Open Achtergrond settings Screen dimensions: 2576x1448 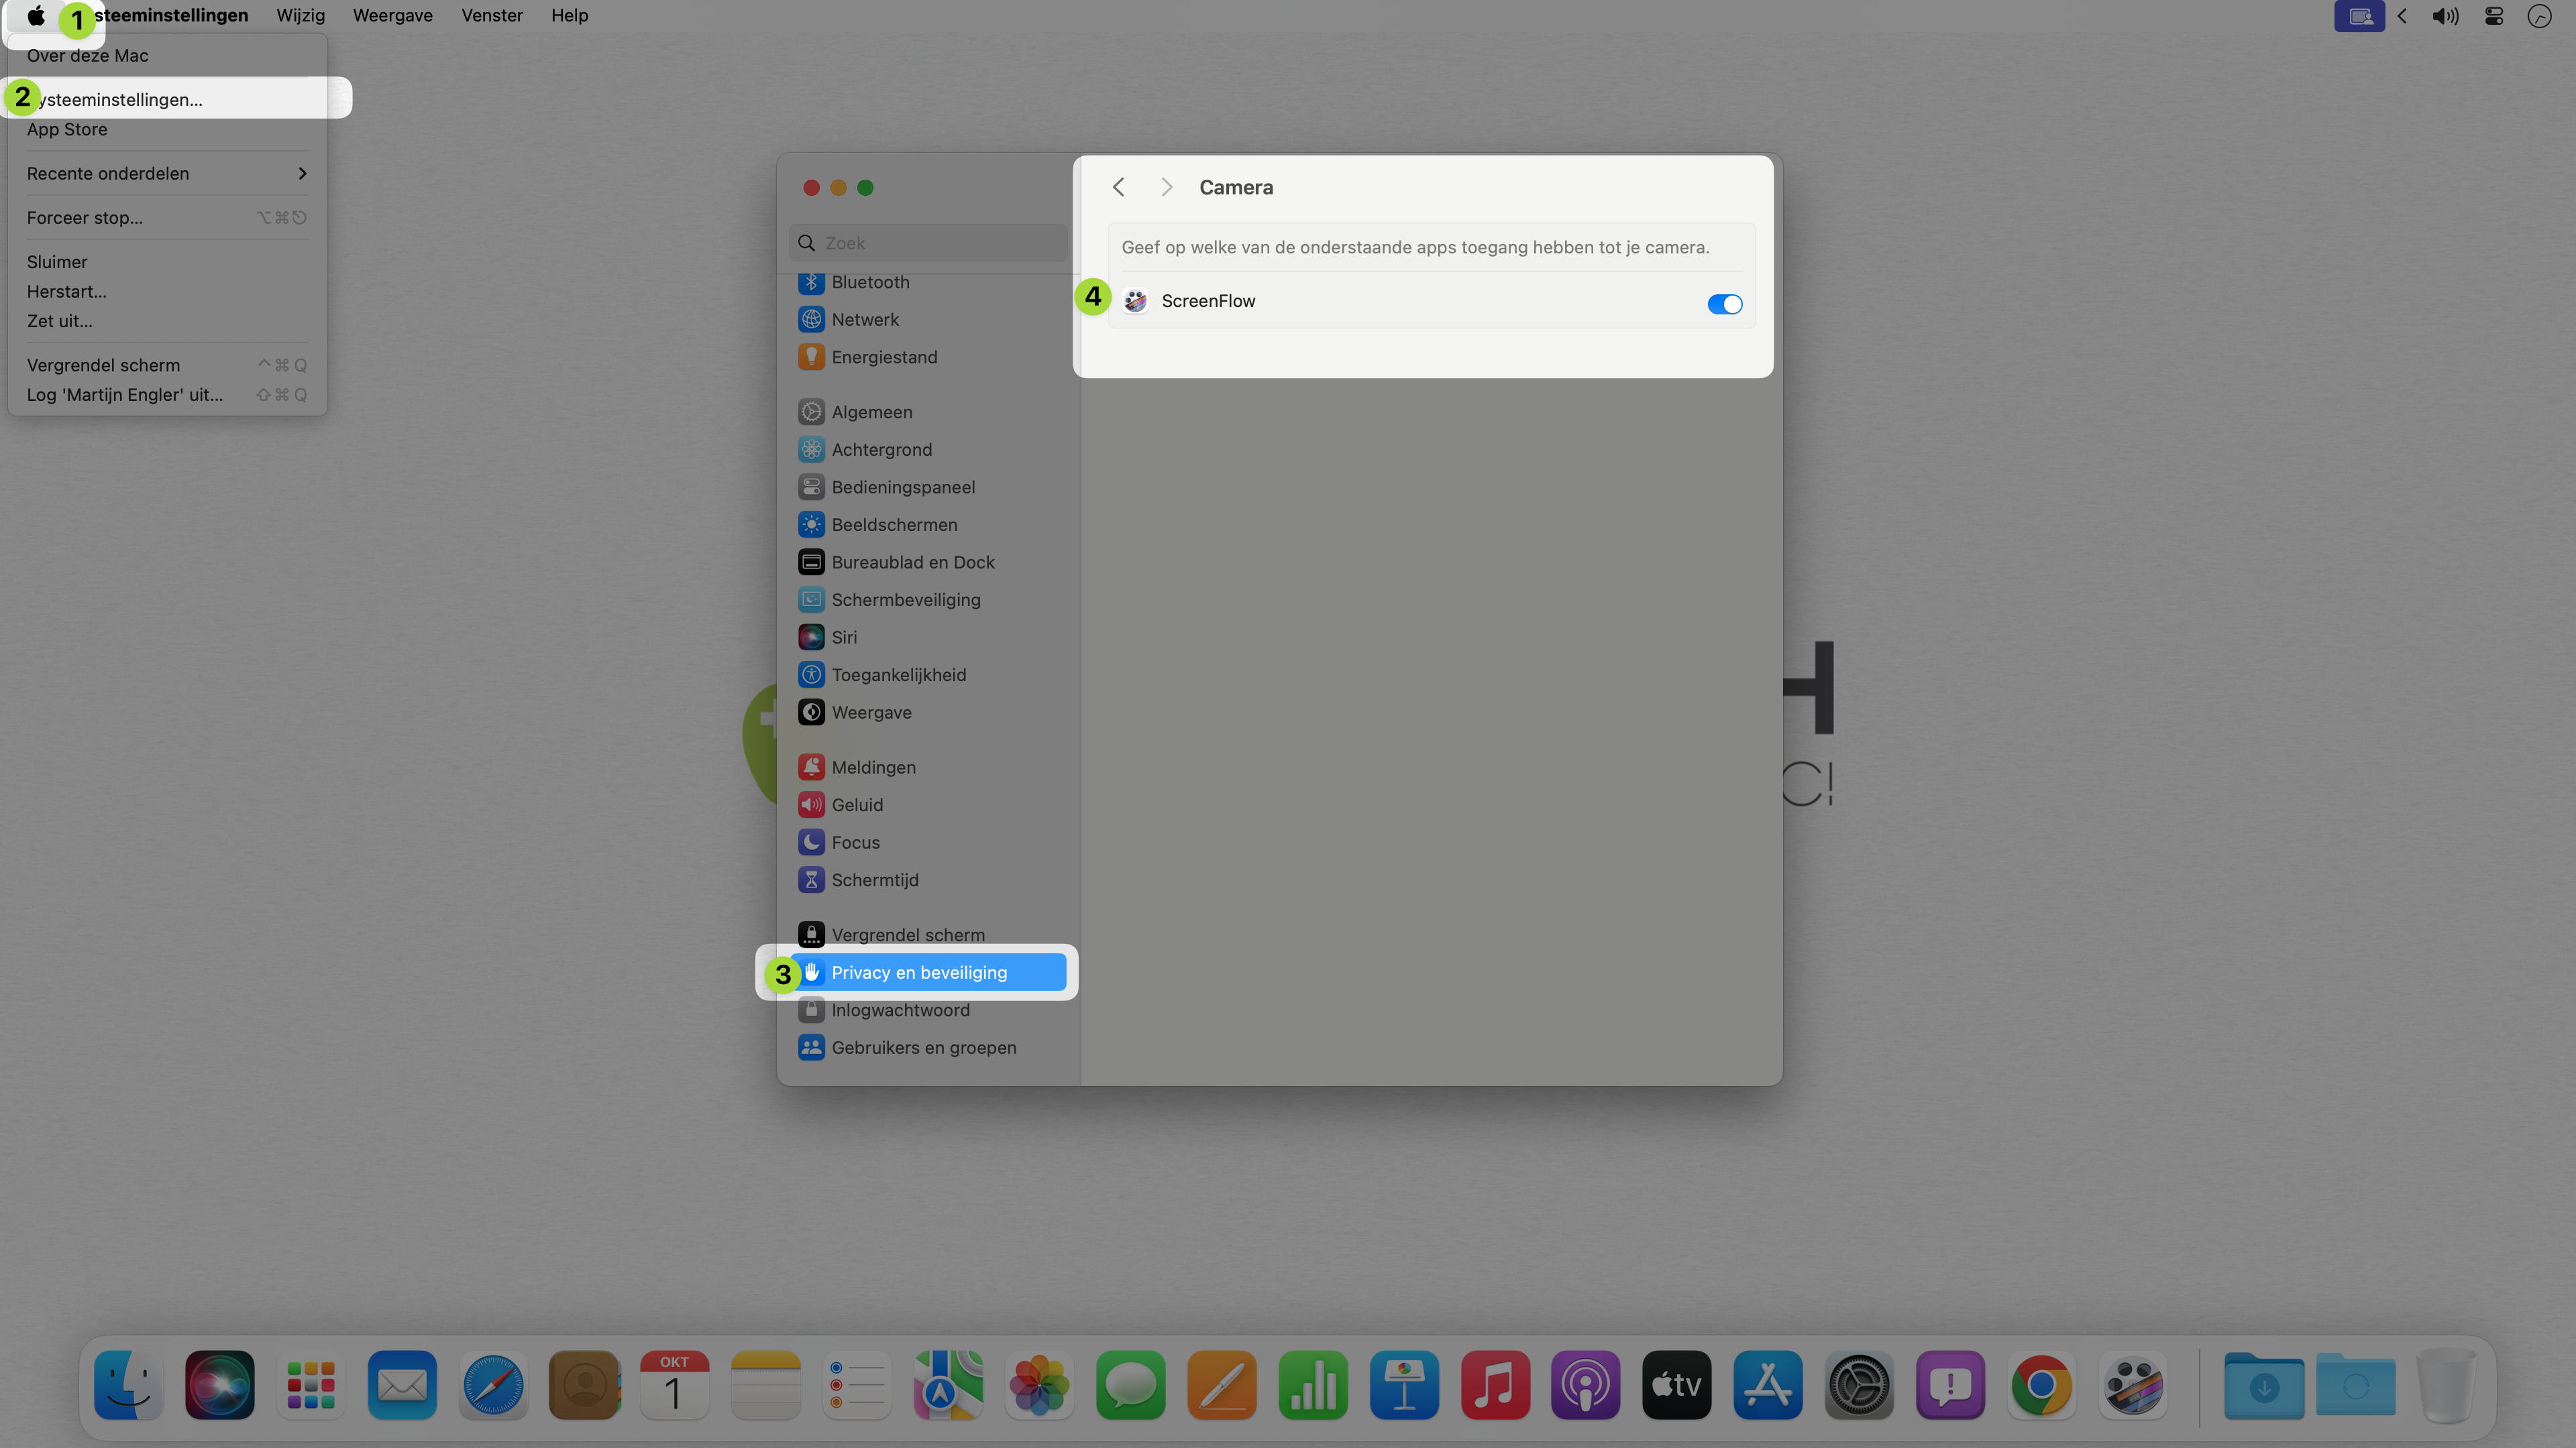928,450
